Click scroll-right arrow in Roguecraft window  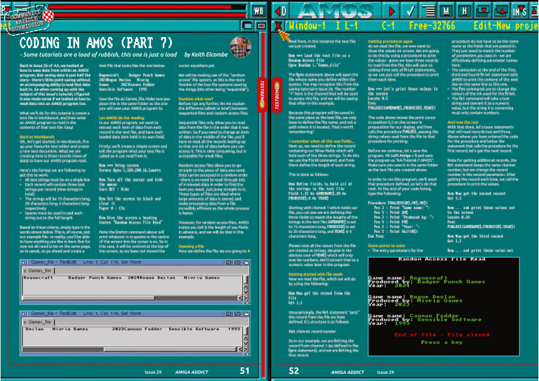(246, 298)
